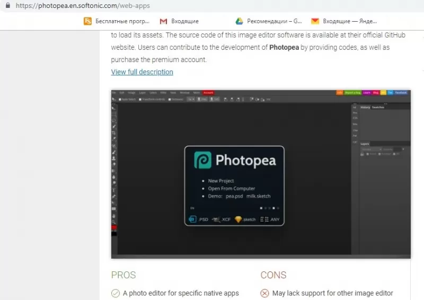Open the CSS side panel shortcut

355,118
